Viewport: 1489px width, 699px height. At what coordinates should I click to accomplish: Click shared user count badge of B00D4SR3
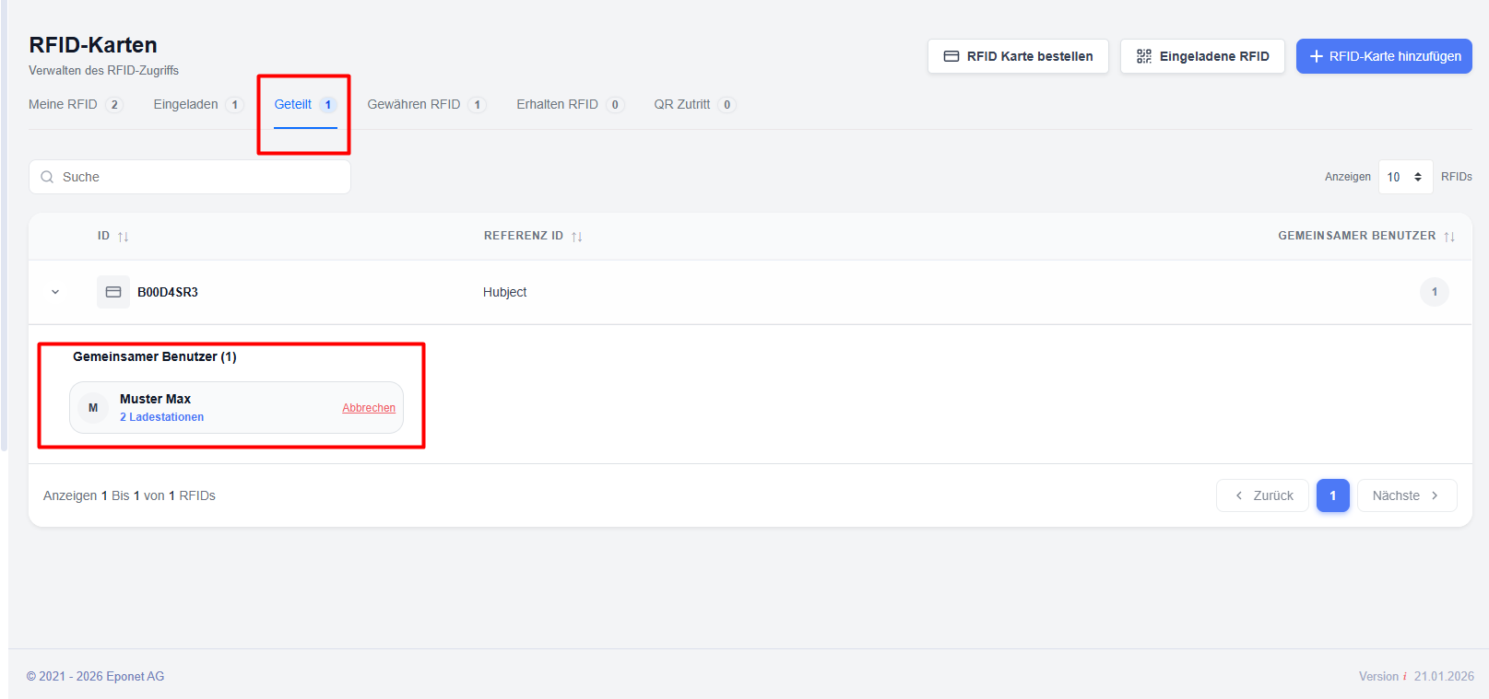click(1435, 292)
